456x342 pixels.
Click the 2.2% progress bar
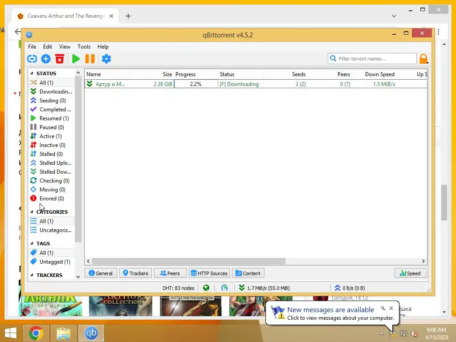tap(196, 84)
